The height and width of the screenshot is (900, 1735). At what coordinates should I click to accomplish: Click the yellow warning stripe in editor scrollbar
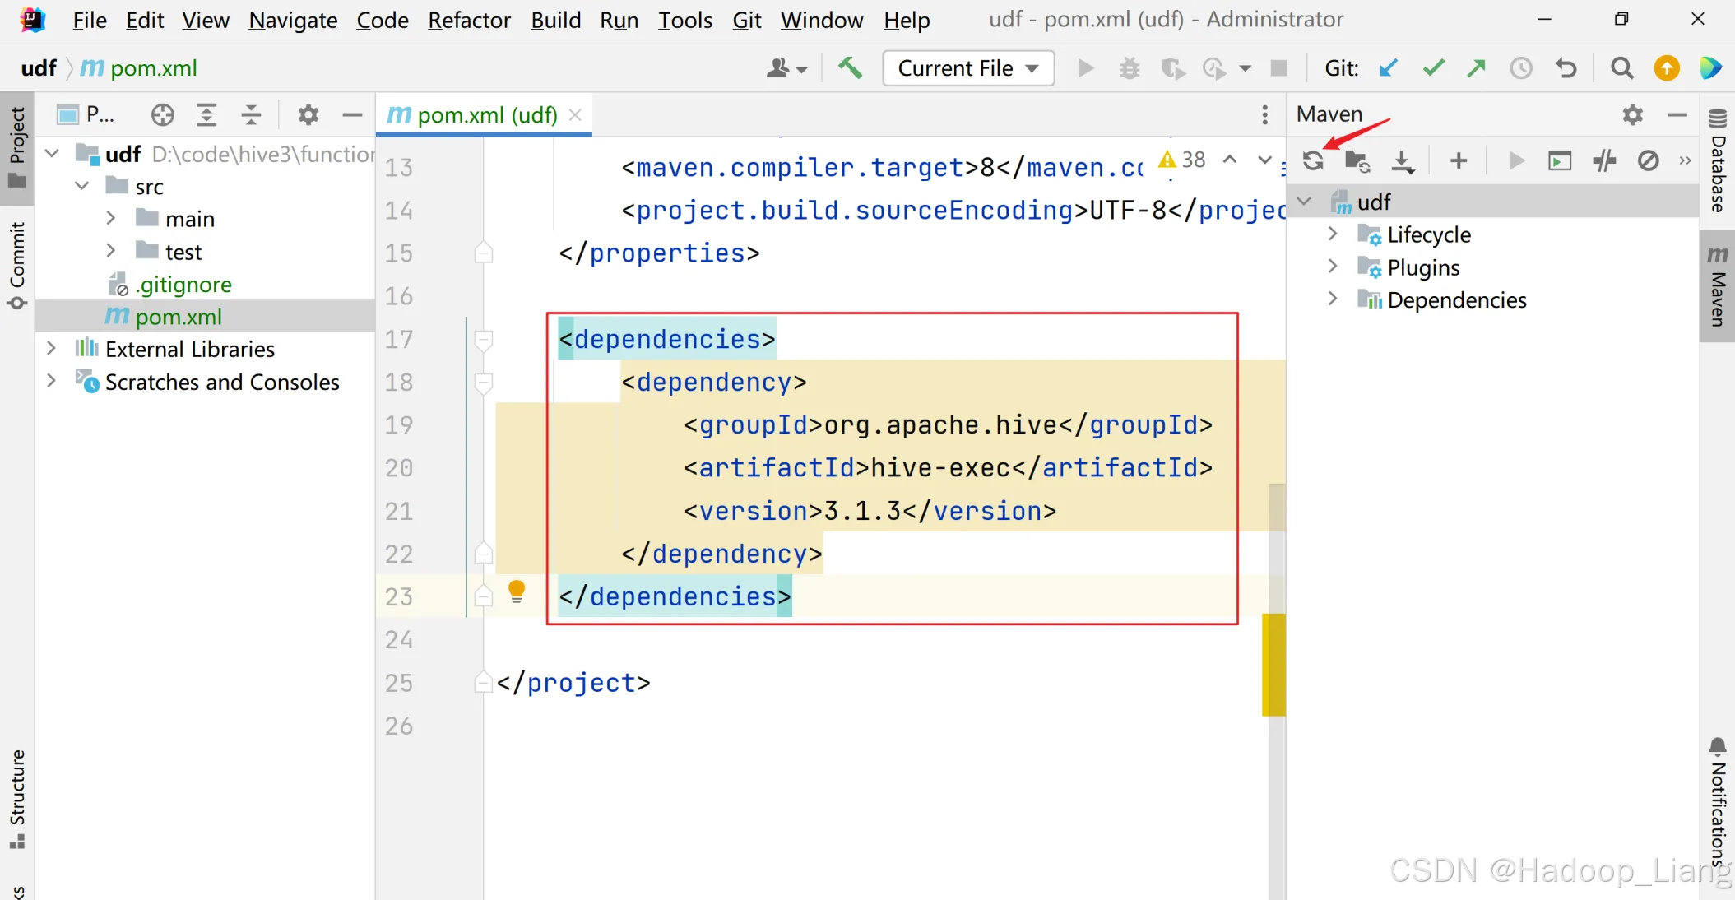click(x=1273, y=664)
